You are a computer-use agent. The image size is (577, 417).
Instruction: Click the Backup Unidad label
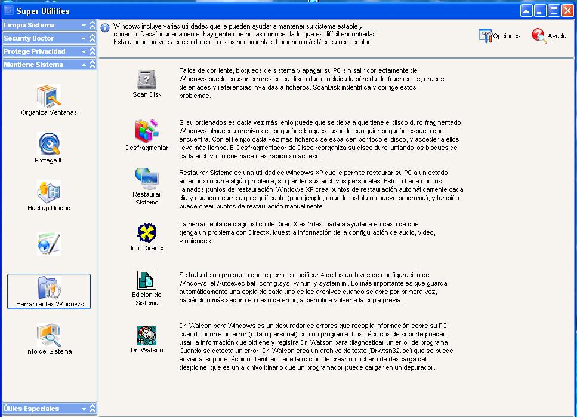[x=49, y=208]
